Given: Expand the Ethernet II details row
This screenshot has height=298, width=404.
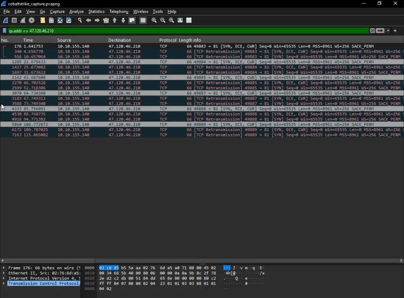Looking at the screenshot, I should [4, 273].
